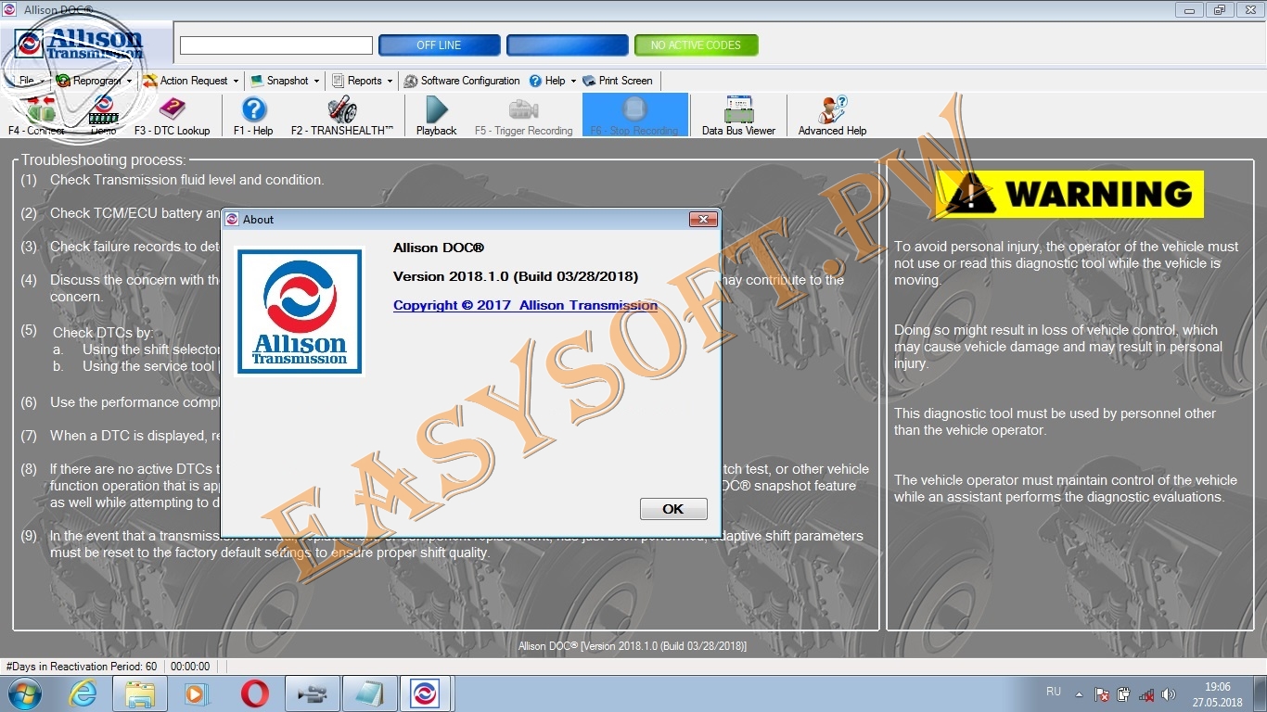Open F1 - Help question mark icon
Image resolution: width=1267 pixels, height=712 pixels.
pos(253,115)
